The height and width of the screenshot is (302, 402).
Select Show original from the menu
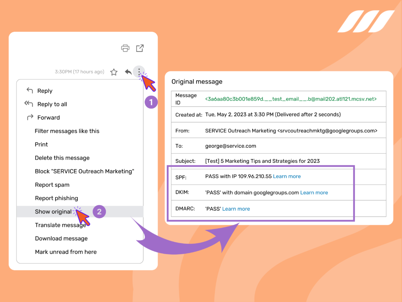coord(53,211)
